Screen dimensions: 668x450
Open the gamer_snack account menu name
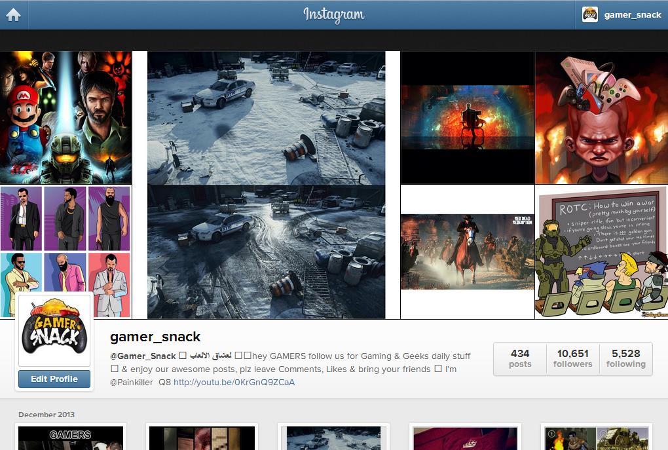click(633, 15)
